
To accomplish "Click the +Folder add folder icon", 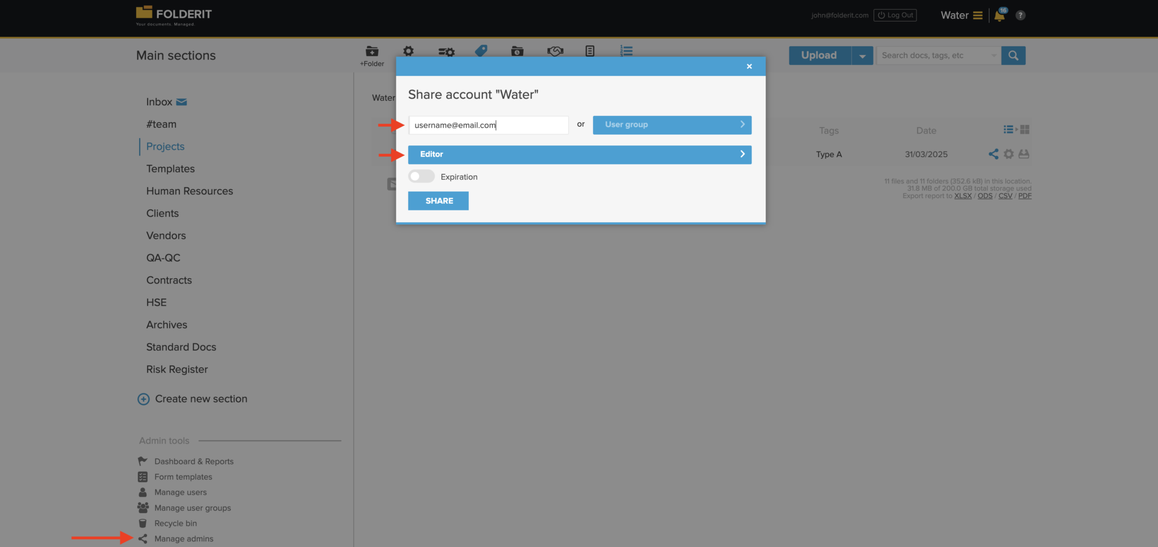I will (x=372, y=51).
